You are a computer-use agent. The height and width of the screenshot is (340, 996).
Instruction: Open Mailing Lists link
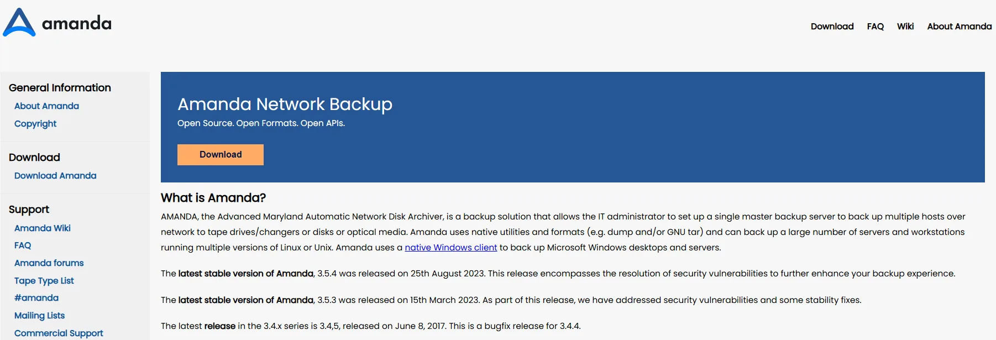[x=39, y=316]
